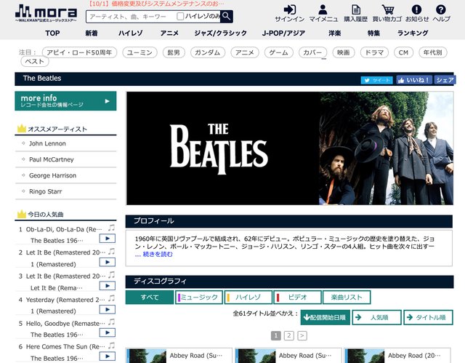Open the shopping cart icon
This screenshot has width=465, height=363.
point(387,9)
